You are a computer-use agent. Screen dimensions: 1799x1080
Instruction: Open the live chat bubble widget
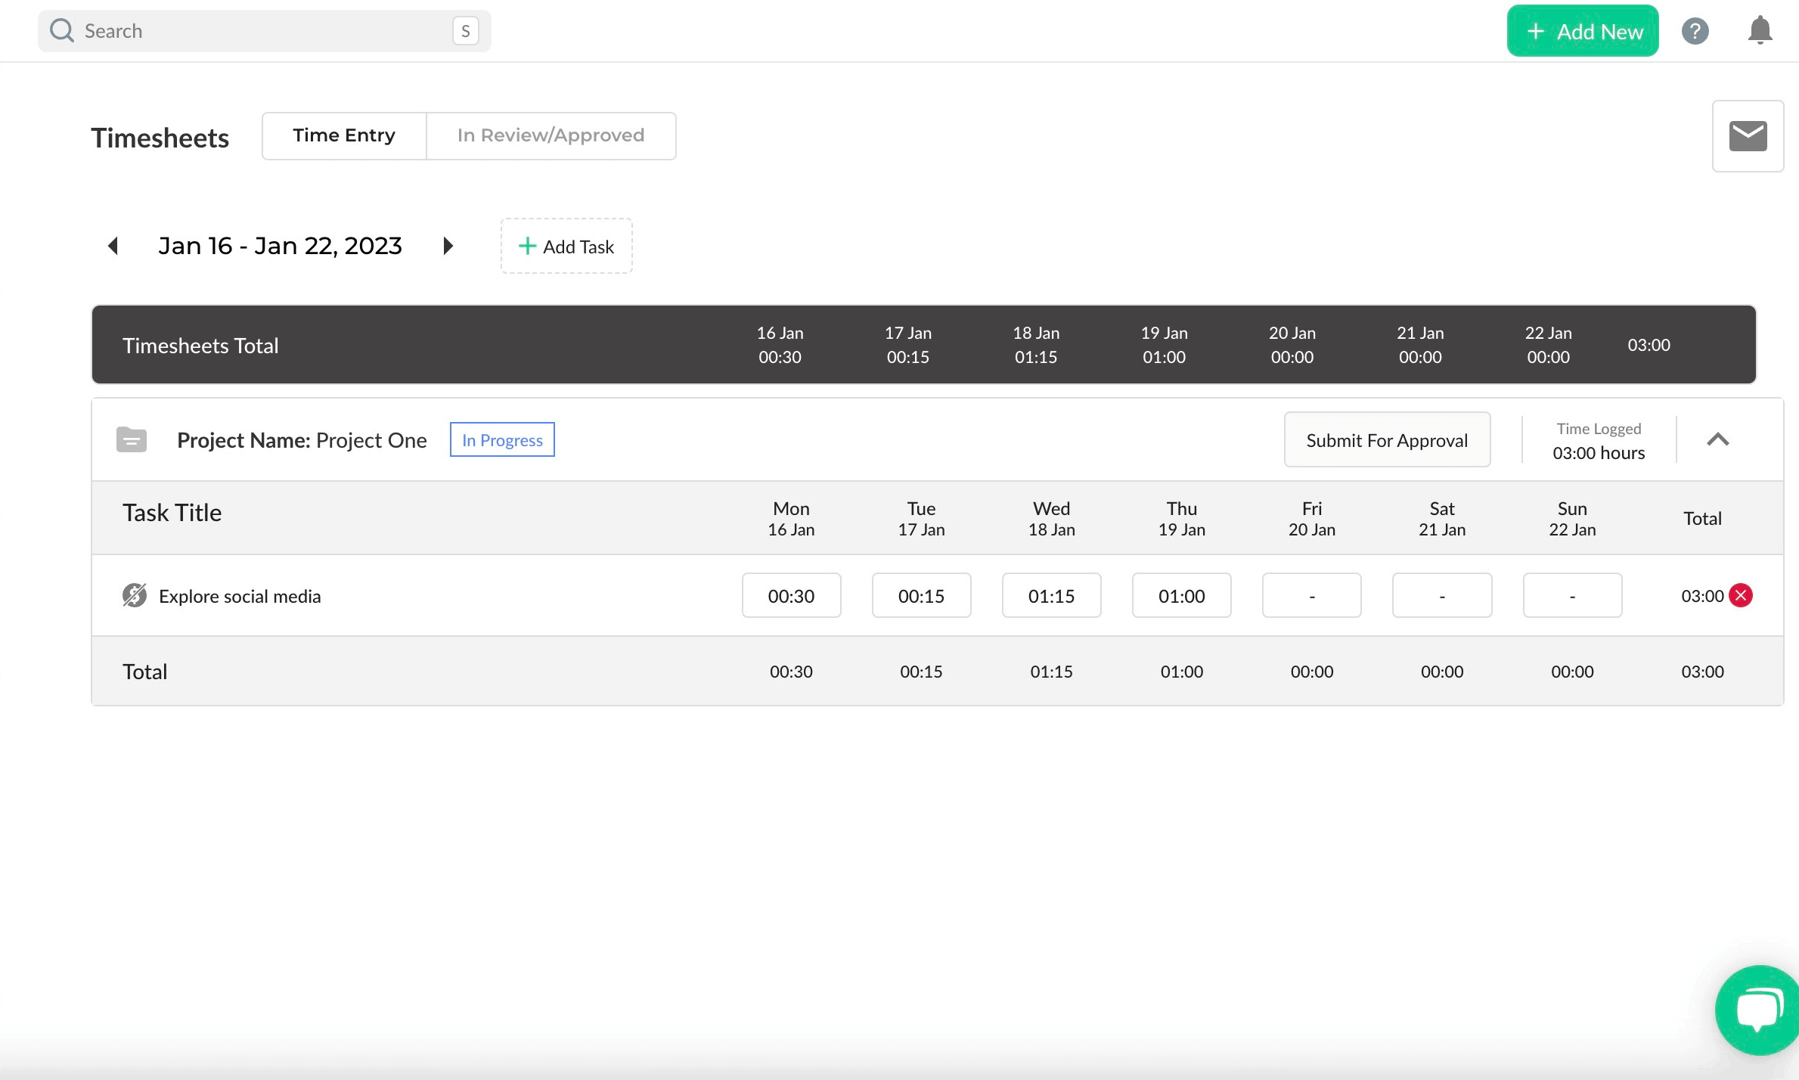[1758, 1010]
